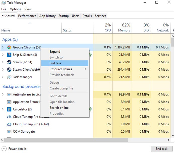Click the Application Frame Host icon
Image resolution: width=175 pixels, height=153 pixels.
[x=9, y=102]
